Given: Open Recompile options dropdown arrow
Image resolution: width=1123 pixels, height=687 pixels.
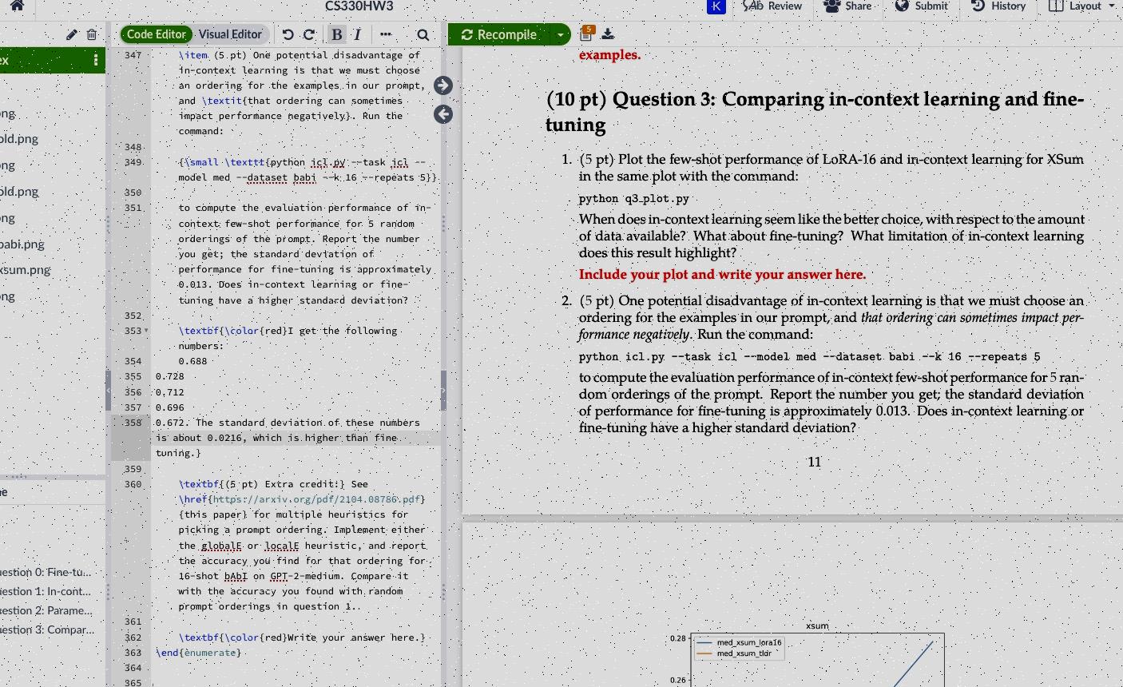Looking at the screenshot, I should coord(561,34).
